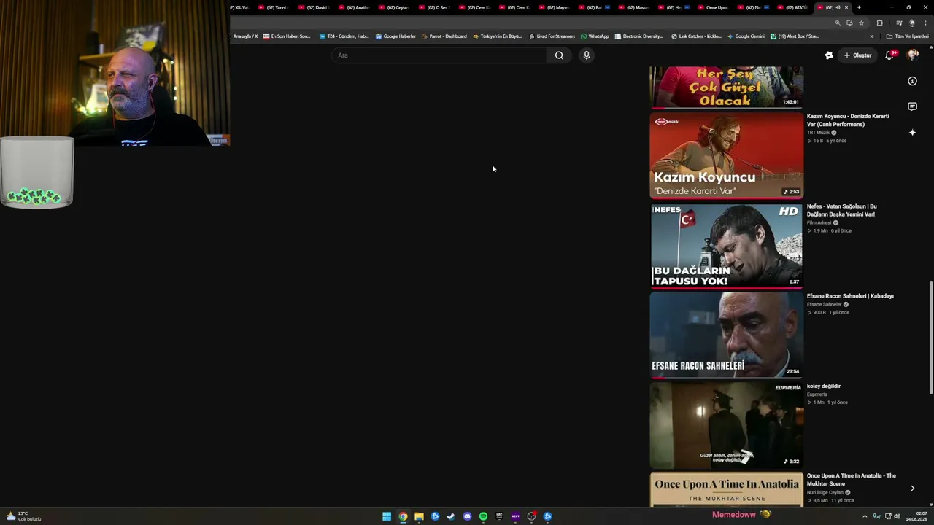Image resolution: width=934 pixels, height=525 pixels.
Task: Bookmark this page with the star icon
Action: [x=861, y=23]
